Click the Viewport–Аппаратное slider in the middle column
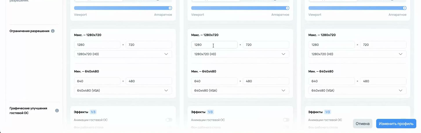This screenshot has height=133, width=421. [240, 8]
